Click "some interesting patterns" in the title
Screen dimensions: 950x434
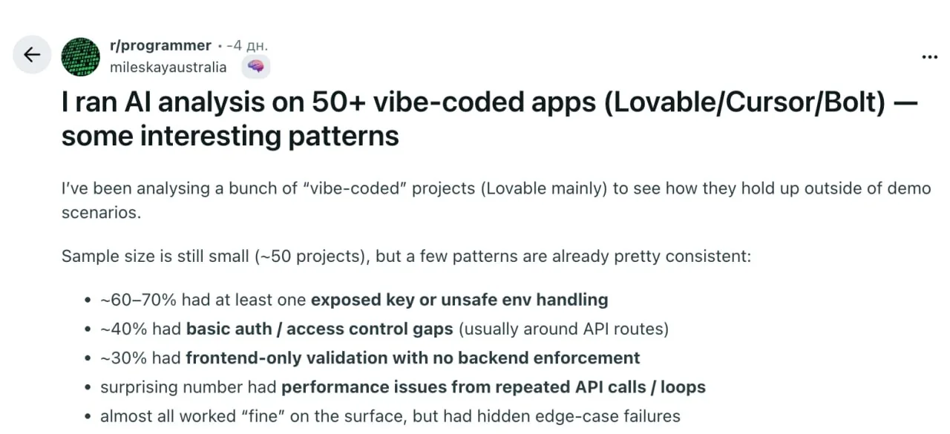pos(230,137)
